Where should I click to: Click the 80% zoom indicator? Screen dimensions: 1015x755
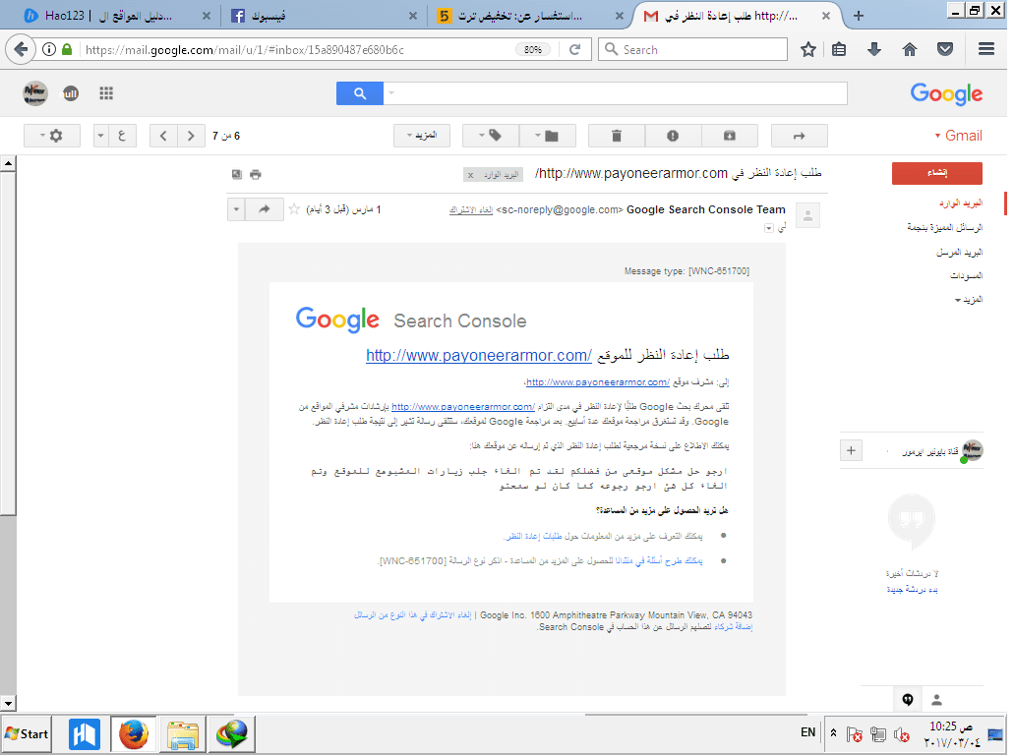(x=533, y=49)
